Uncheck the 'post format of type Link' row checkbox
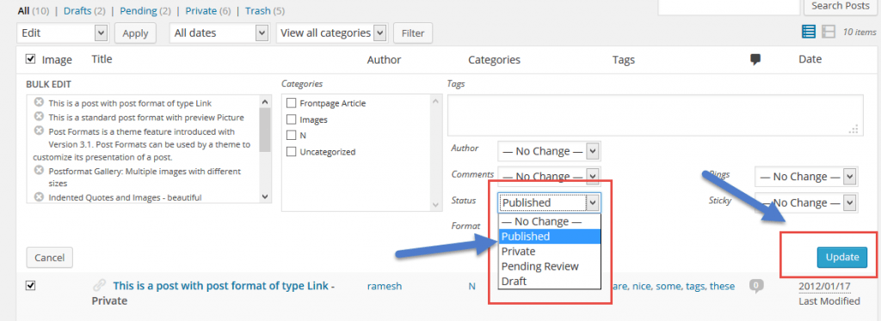This screenshot has height=321, width=881. (31, 286)
